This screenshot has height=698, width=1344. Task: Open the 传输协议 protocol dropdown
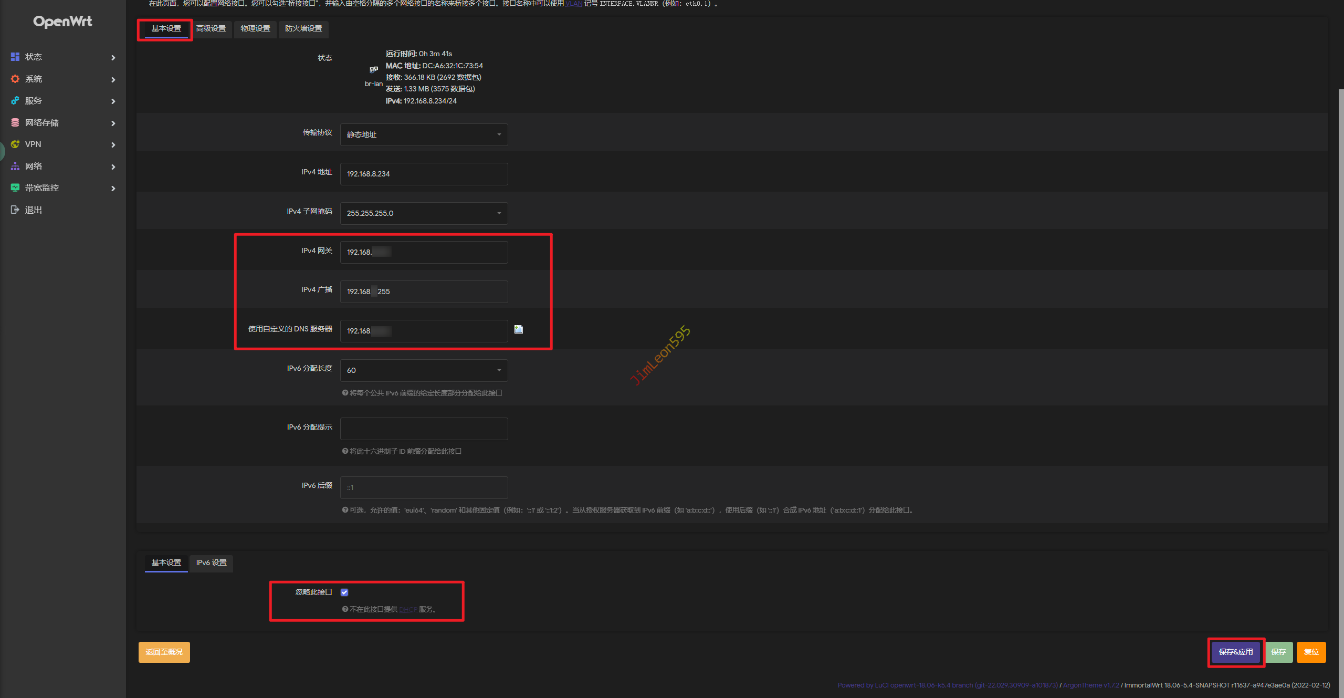pos(424,134)
